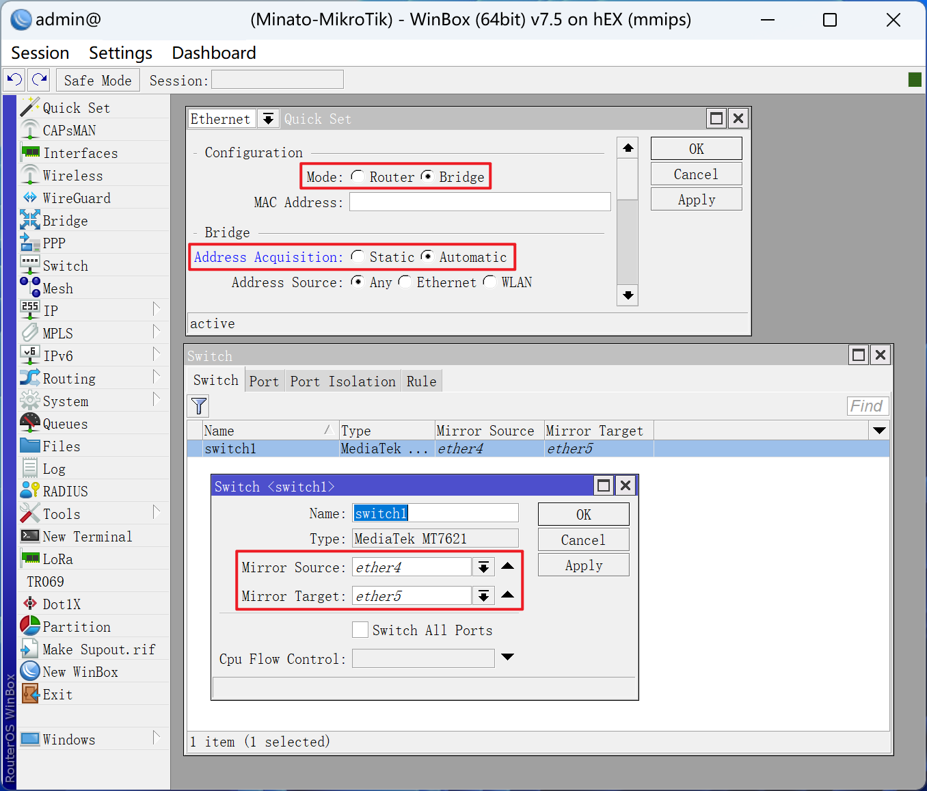Open Queues via its gauge icon

[x=30, y=423]
